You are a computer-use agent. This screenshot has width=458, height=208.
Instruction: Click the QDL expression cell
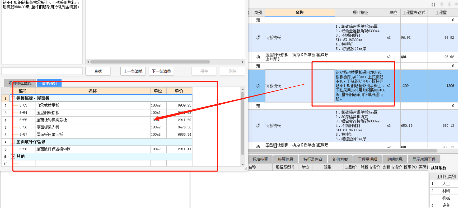[x=414, y=57]
